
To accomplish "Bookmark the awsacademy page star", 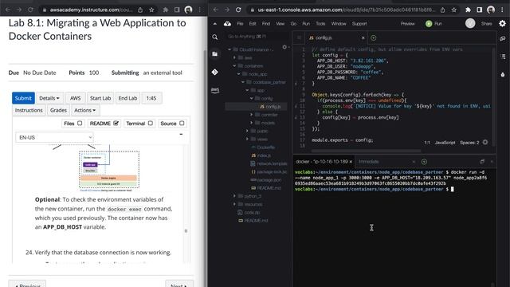I will coord(151,10).
